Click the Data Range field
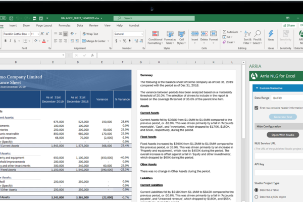This screenshot has height=202, width=303. 287,98
